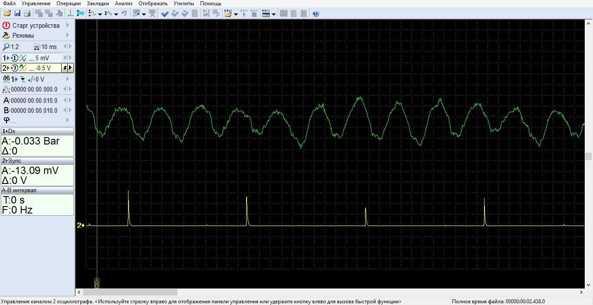593x305 pixels.
Task: Click the modes hat icon in left panel
Action: pos(6,36)
